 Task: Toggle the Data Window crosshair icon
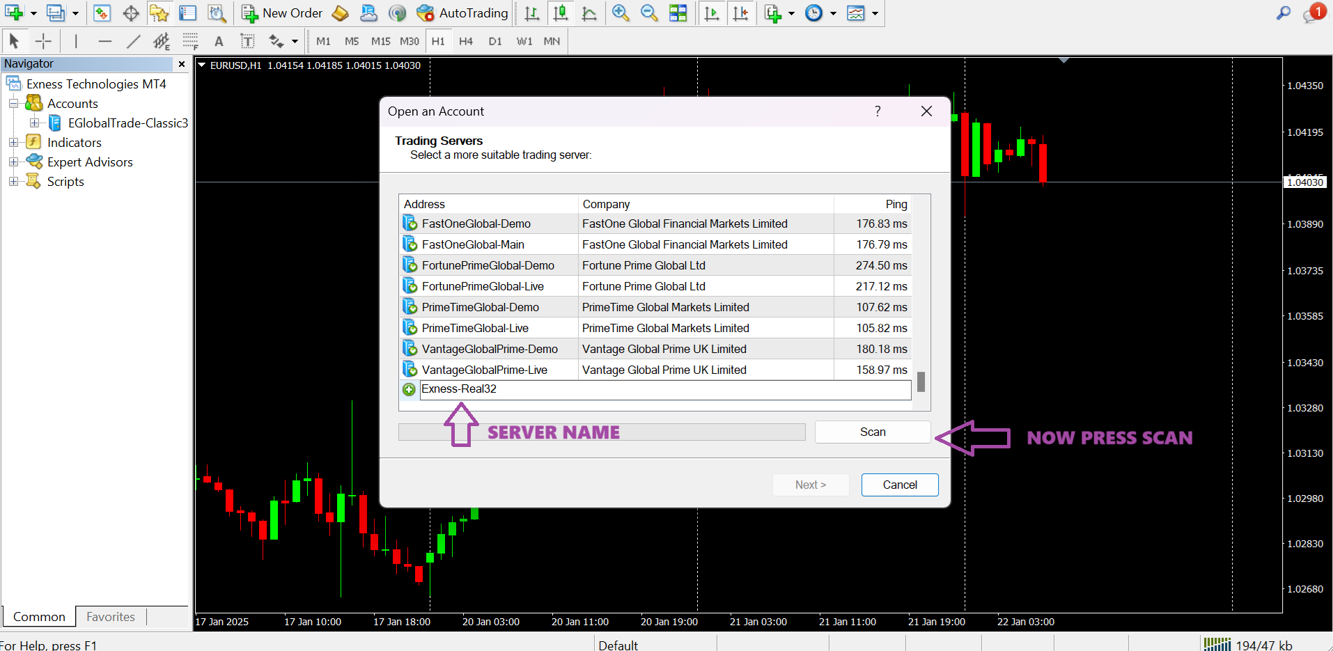pyautogui.click(x=131, y=13)
